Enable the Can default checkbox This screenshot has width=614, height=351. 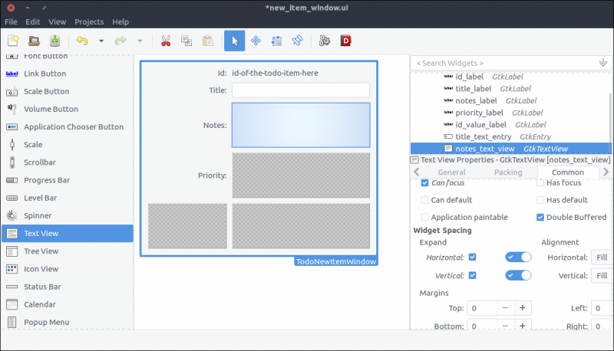(x=425, y=200)
